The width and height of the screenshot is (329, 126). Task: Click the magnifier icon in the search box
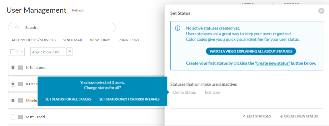(17, 28)
